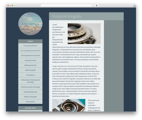Open new tab with plus button

[x=135, y=6]
